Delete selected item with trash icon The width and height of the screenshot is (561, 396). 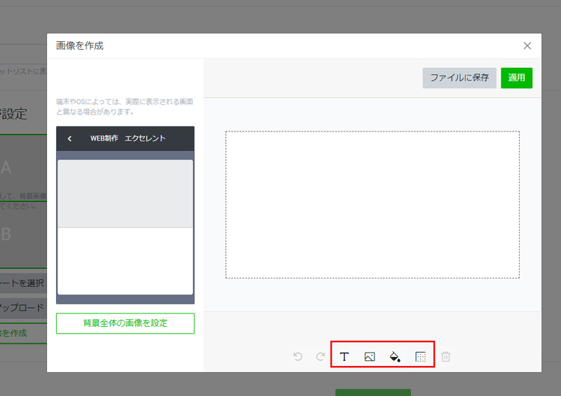pyautogui.click(x=446, y=356)
